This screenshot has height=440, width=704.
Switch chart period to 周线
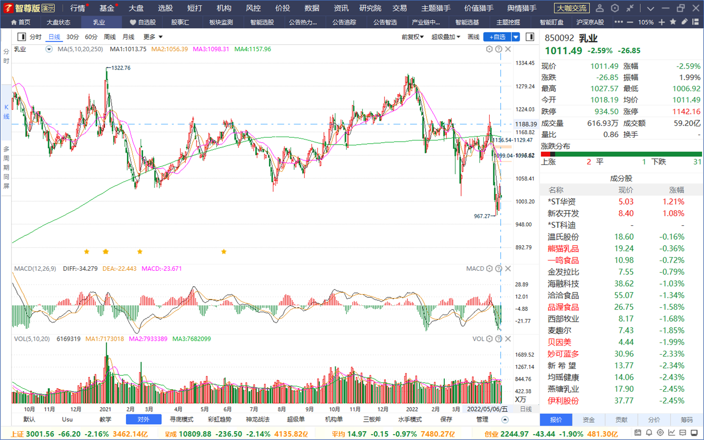tap(110, 37)
